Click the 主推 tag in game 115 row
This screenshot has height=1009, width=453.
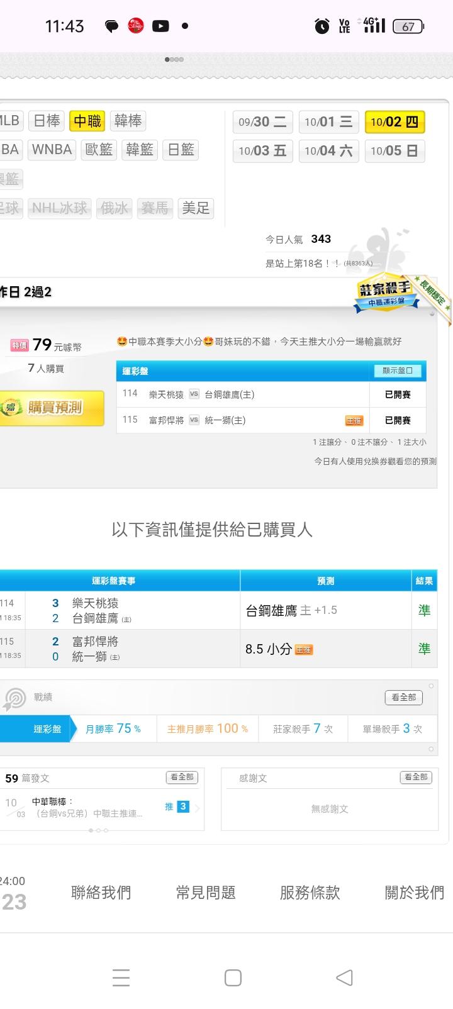click(x=354, y=420)
